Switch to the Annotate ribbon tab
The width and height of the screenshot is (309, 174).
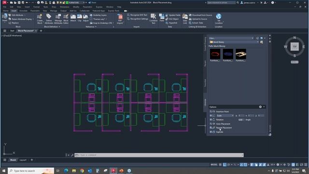23,11
